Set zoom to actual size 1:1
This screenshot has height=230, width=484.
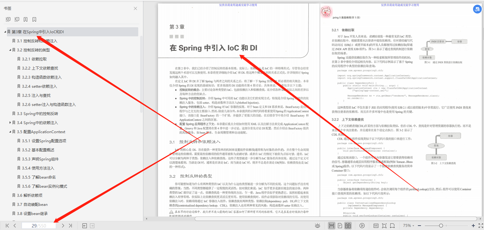tap(376, 226)
